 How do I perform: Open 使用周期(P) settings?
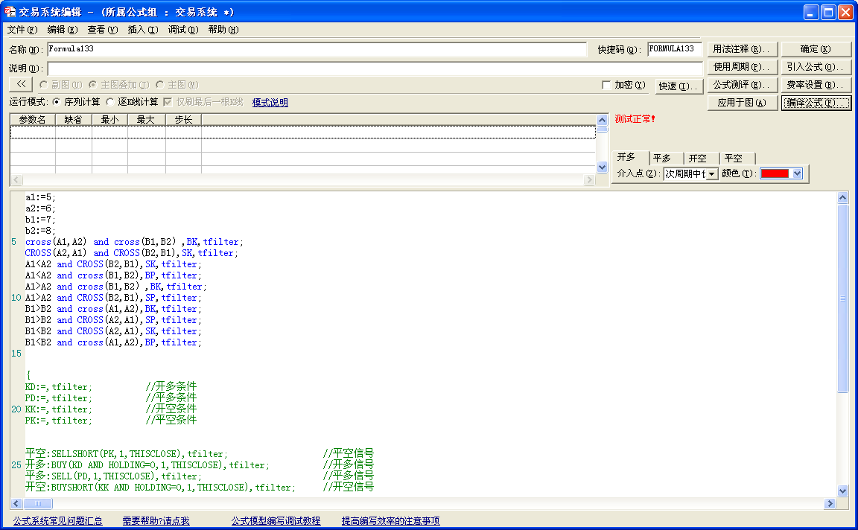click(x=742, y=67)
